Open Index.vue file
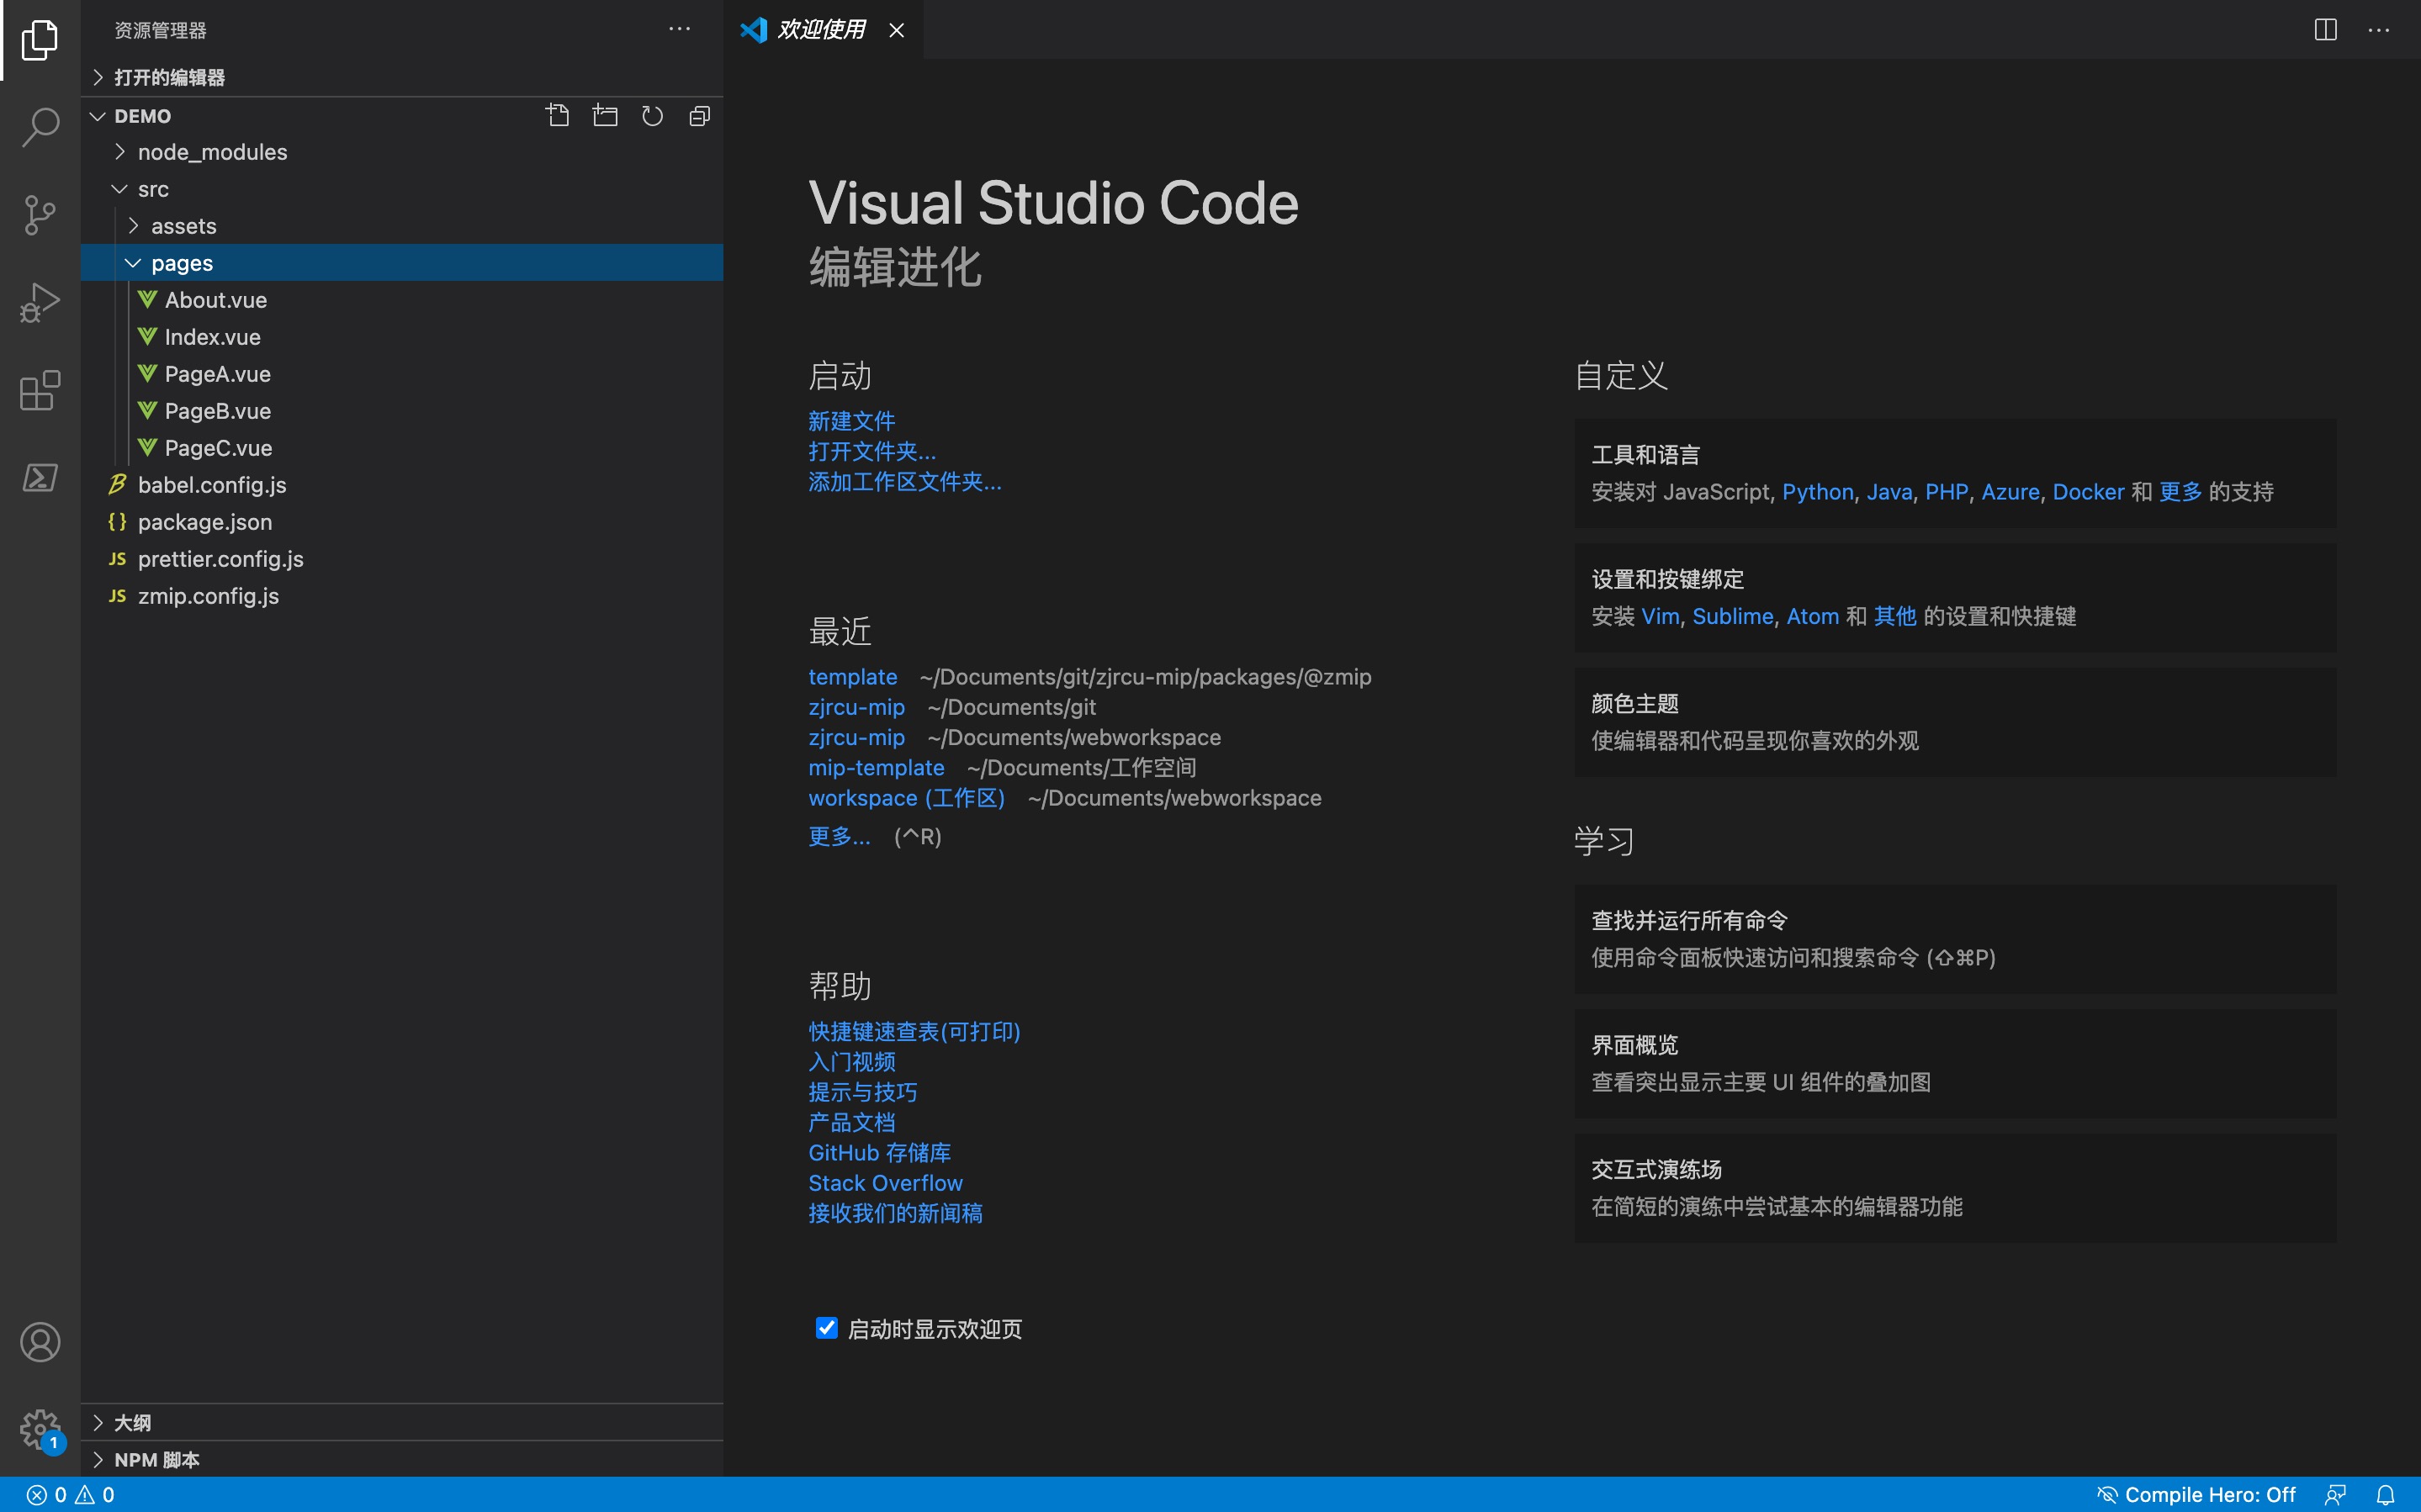The height and width of the screenshot is (1512, 2421). [x=402, y=337]
